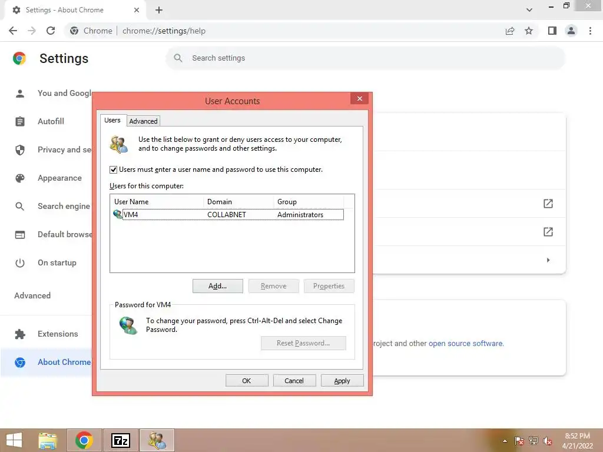Click Apply in User Accounts dialog
Viewport: 603px width, 452px height.
[x=342, y=381]
